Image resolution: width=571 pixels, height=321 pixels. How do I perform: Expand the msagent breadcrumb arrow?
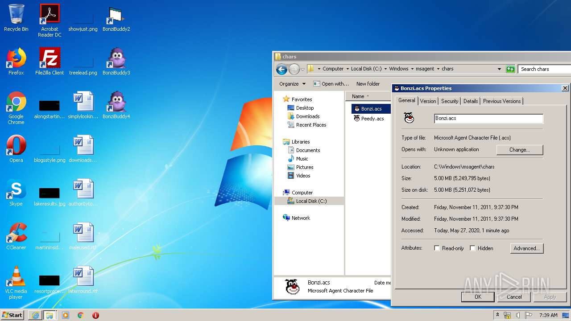(x=438, y=69)
